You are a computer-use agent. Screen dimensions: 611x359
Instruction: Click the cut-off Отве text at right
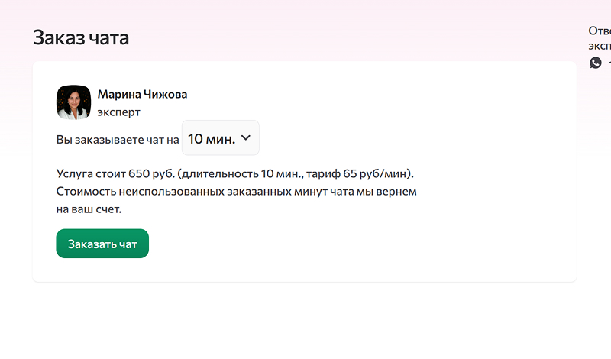tap(600, 31)
